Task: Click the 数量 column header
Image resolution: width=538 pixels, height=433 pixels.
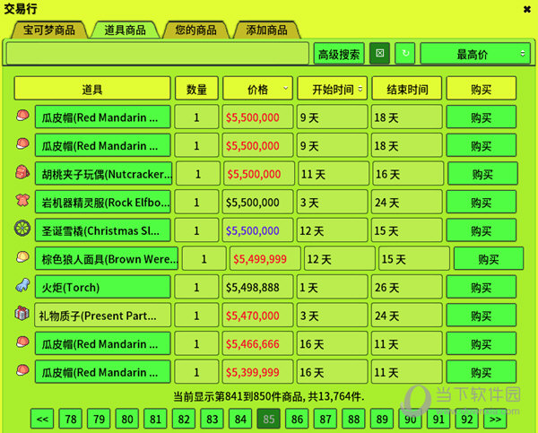Action: (196, 89)
